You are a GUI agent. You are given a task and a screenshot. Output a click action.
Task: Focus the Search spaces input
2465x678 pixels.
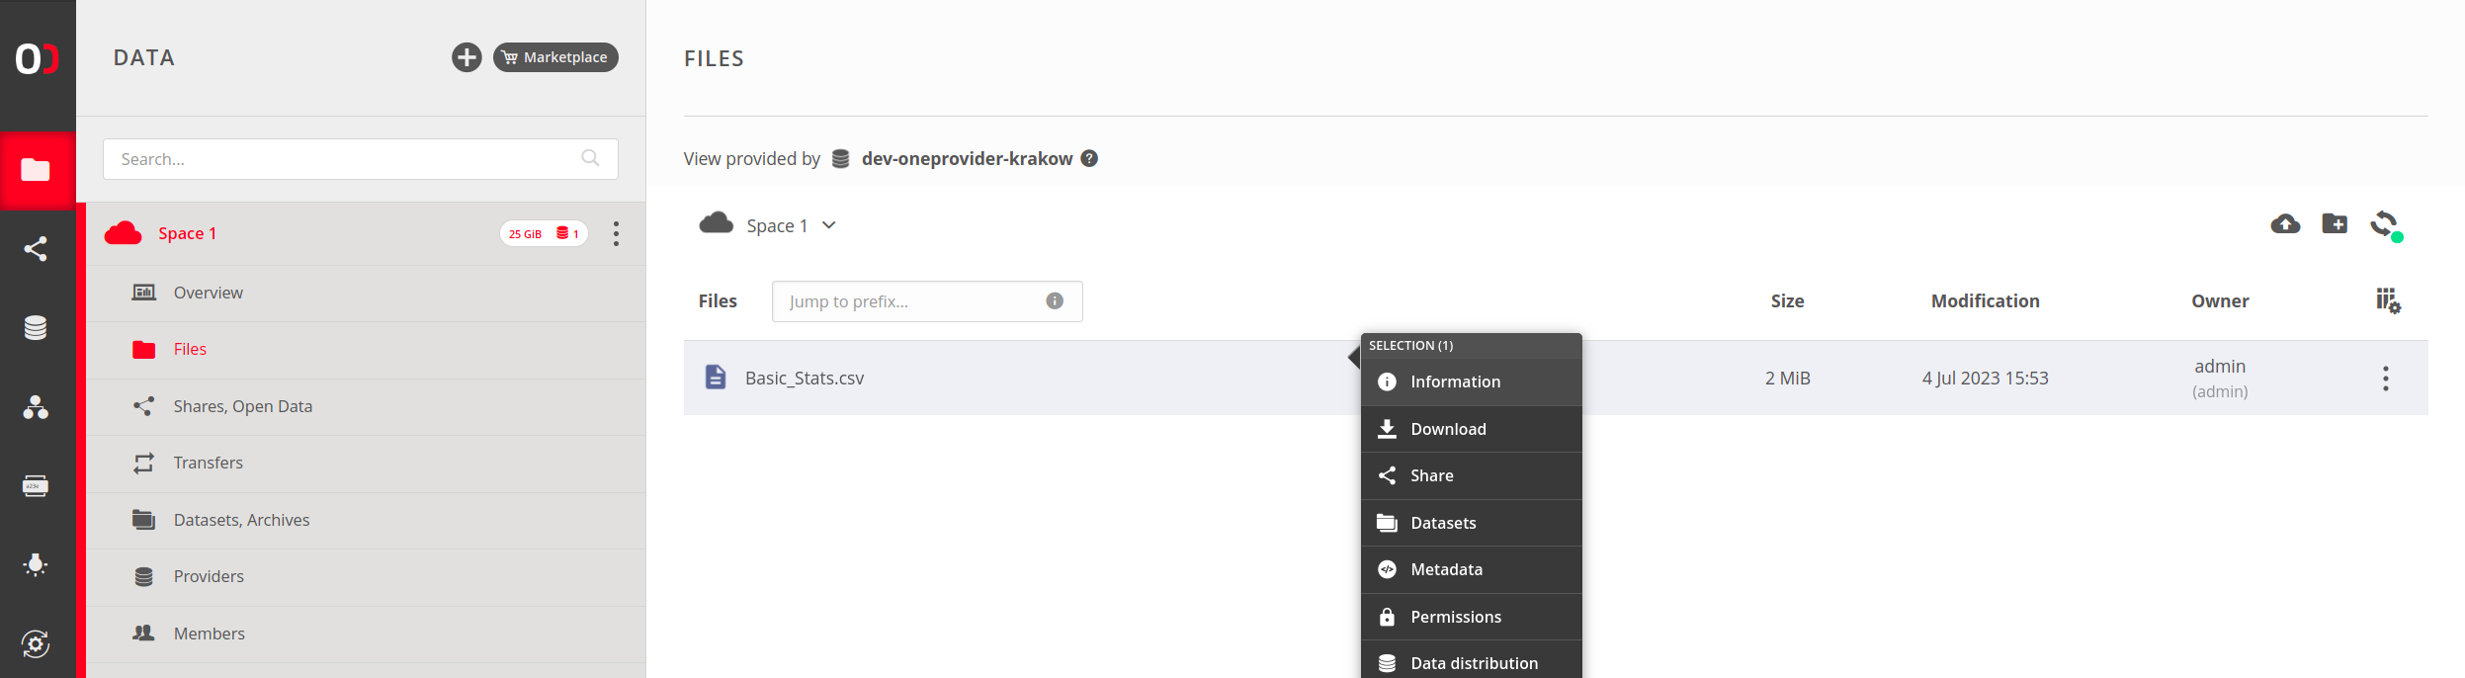(x=361, y=159)
